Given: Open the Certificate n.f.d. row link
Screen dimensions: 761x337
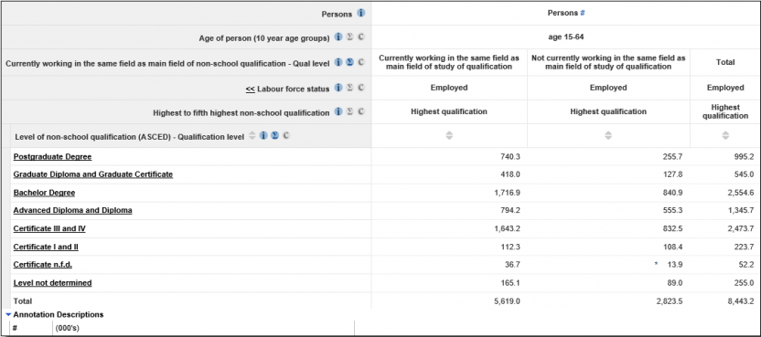Looking at the screenshot, I should [x=43, y=265].
